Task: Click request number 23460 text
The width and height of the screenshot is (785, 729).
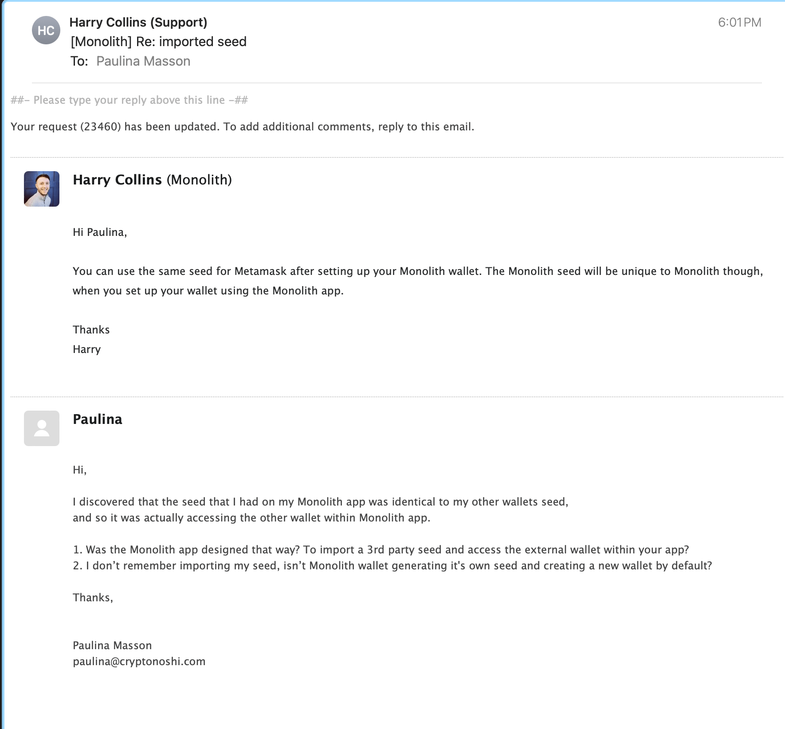Action: pos(101,127)
